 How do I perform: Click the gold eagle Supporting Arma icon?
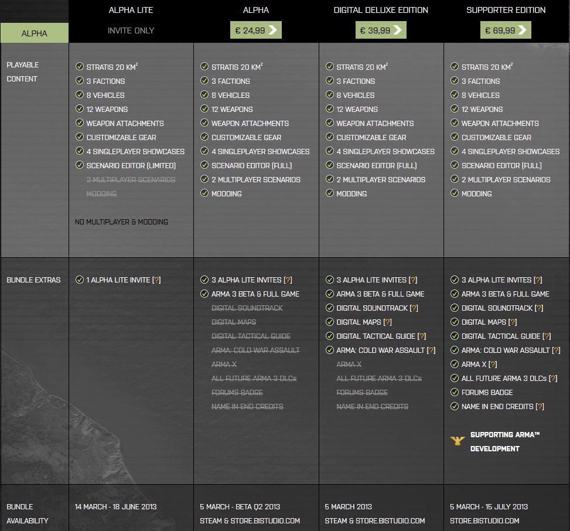point(458,441)
